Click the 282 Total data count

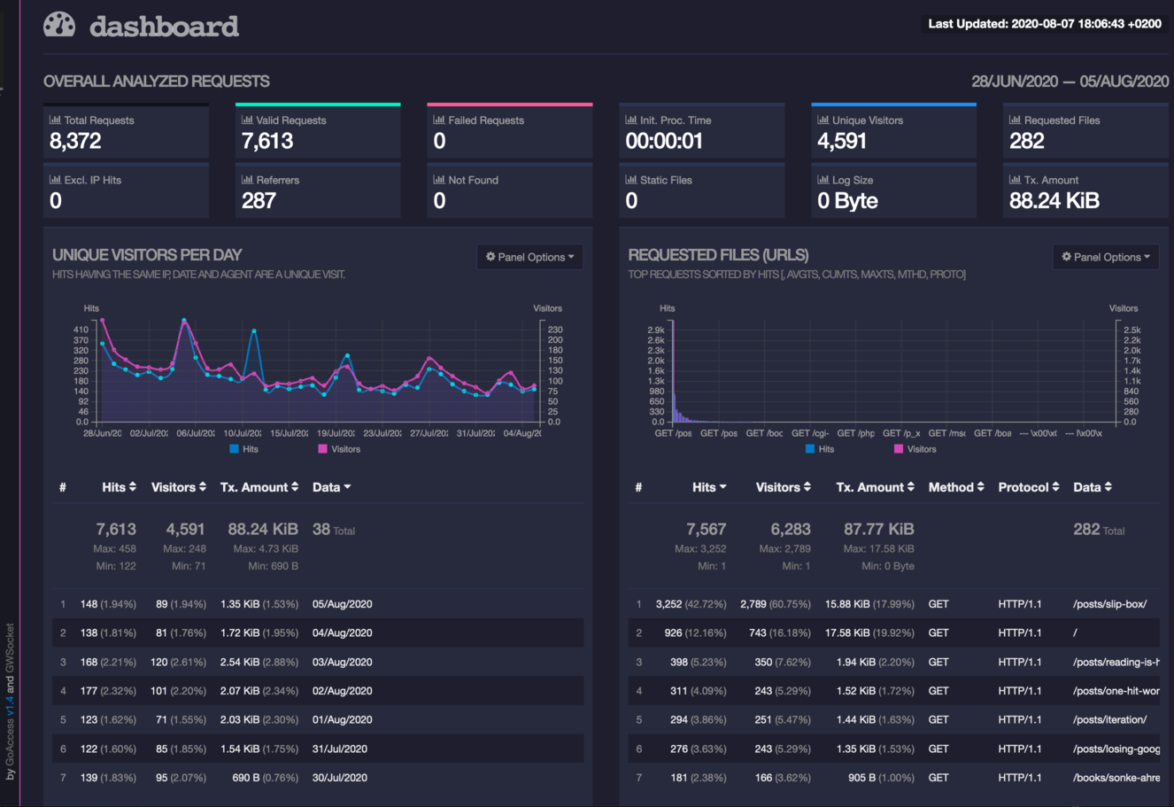tap(1099, 530)
